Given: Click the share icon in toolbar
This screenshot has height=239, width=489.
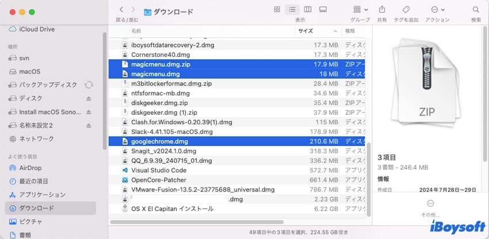Looking at the screenshot, I should coord(382,10).
